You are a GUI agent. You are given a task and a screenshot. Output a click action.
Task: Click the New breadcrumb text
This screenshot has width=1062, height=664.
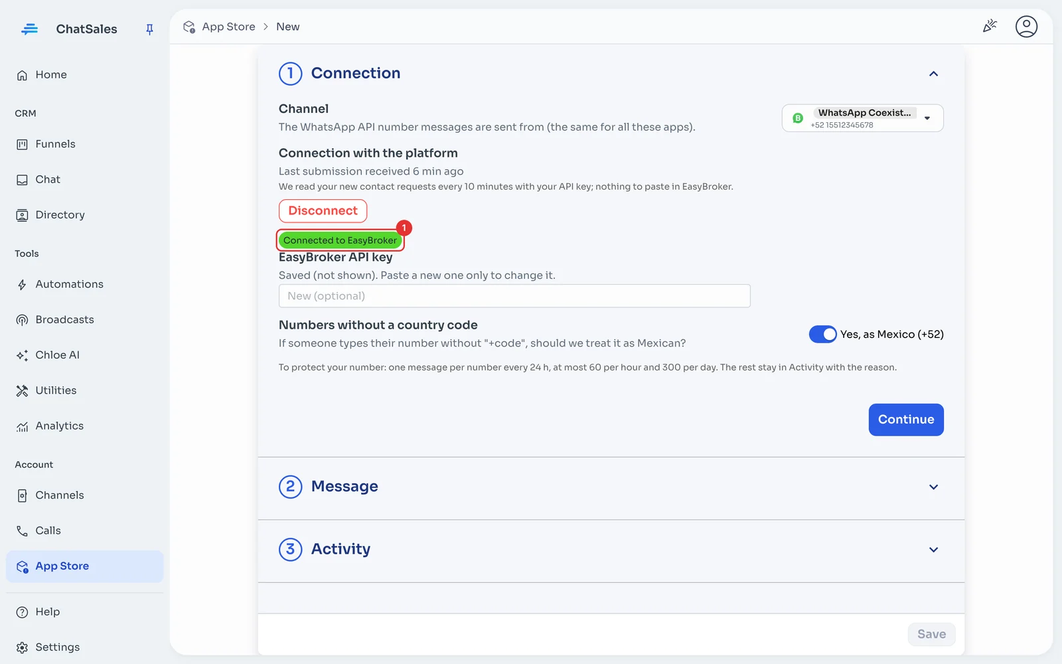point(287,27)
